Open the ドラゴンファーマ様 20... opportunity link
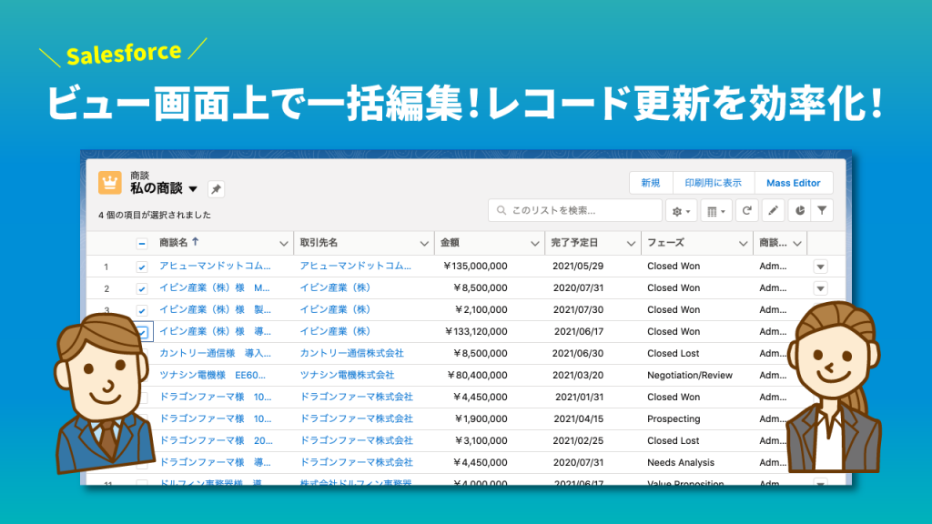This screenshot has width=932, height=524. (x=216, y=440)
